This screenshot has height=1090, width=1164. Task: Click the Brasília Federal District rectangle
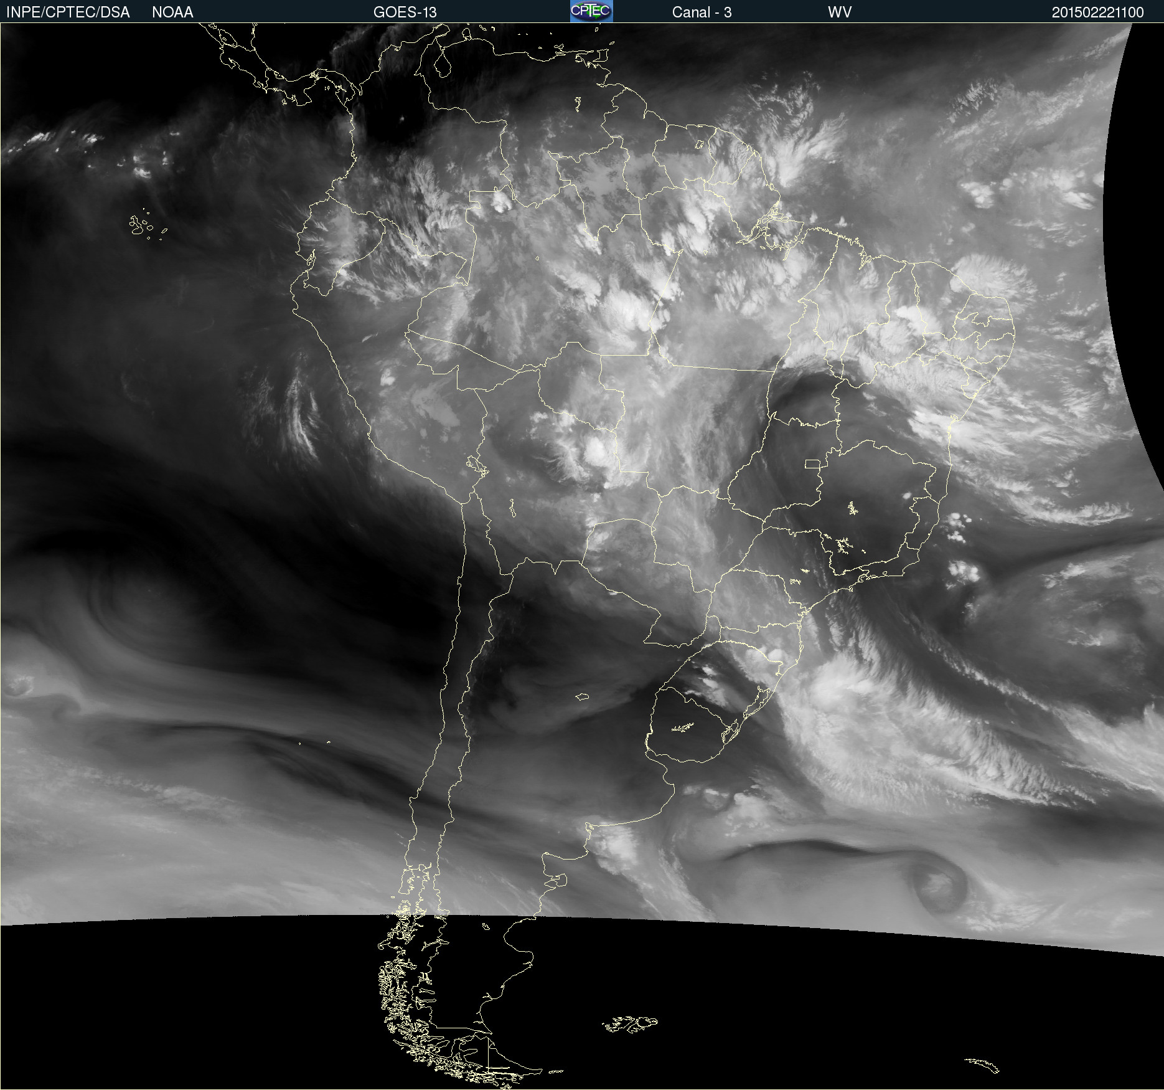point(812,464)
